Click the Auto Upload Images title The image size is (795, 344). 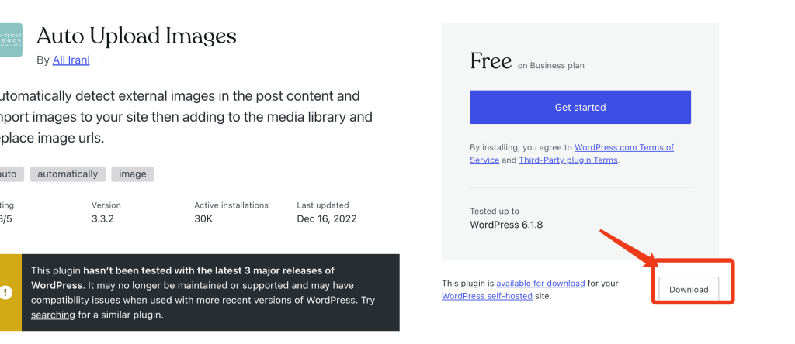pyautogui.click(x=137, y=36)
